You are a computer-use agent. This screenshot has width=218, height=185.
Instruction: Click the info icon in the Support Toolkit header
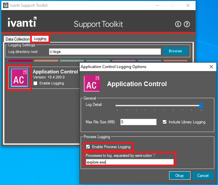tap(178, 24)
